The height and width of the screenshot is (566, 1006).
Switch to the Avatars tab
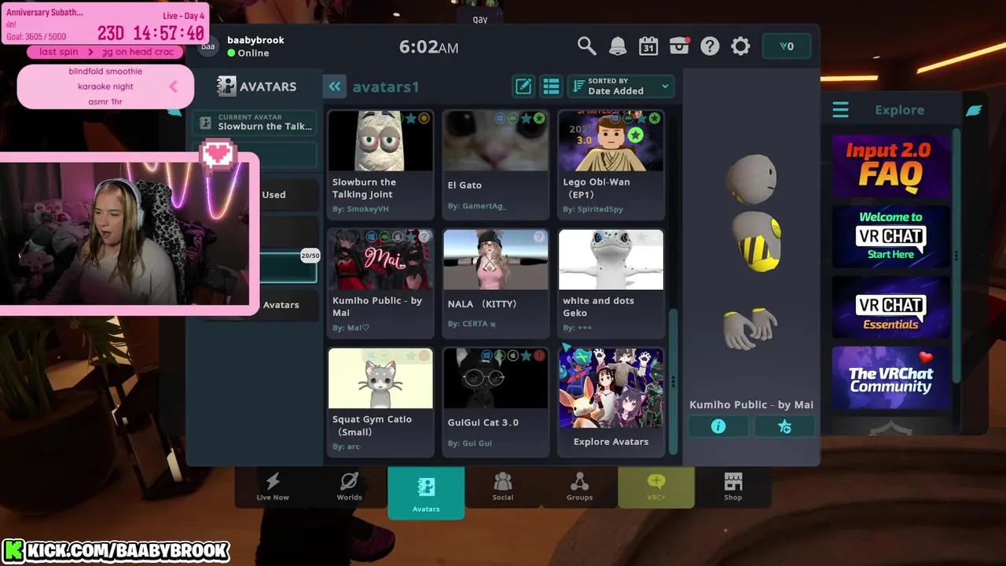click(426, 493)
